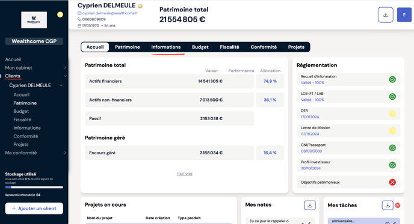Screen dimensions: 414x224
Task: Click the Objectifs patrimoniaux label
Action: (320, 183)
